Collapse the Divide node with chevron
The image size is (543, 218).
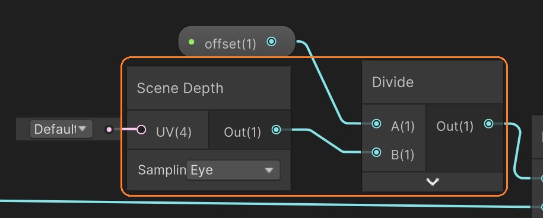[433, 182]
